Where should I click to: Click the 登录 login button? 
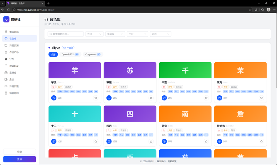(x=20, y=152)
